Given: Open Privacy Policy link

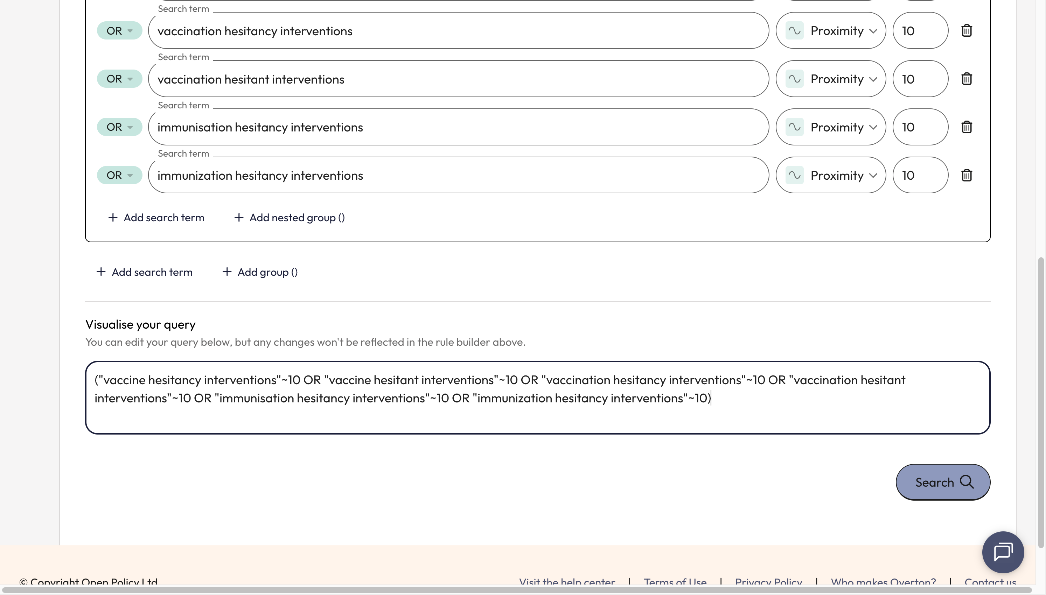Looking at the screenshot, I should coord(768,581).
